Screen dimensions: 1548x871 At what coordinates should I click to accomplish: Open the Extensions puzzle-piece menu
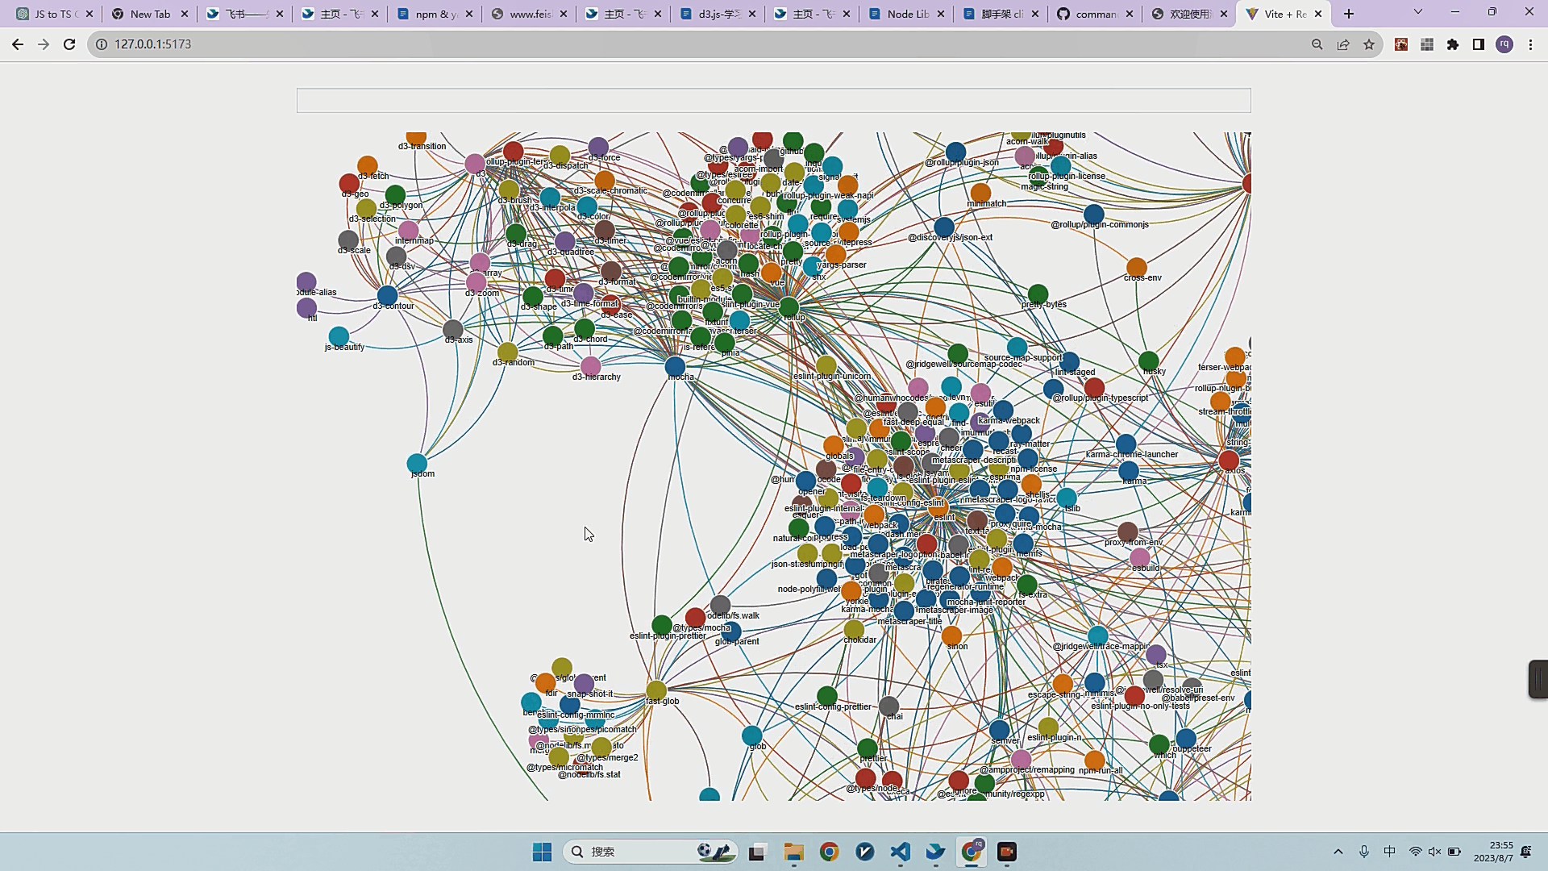coord(1453,44)
